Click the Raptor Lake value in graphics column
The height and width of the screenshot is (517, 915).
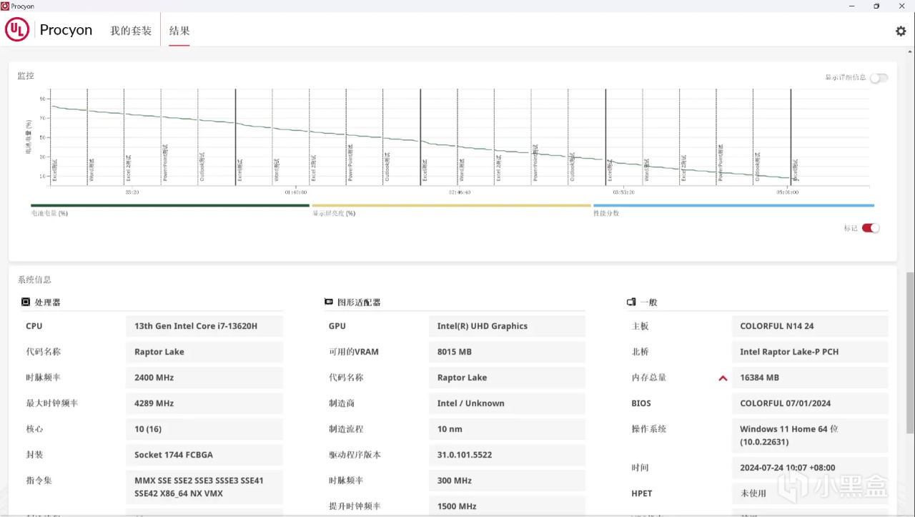(507, 378)
